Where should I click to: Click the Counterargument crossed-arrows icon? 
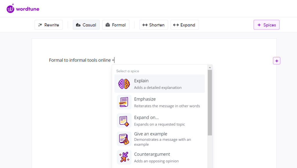(x=124, y=157)
